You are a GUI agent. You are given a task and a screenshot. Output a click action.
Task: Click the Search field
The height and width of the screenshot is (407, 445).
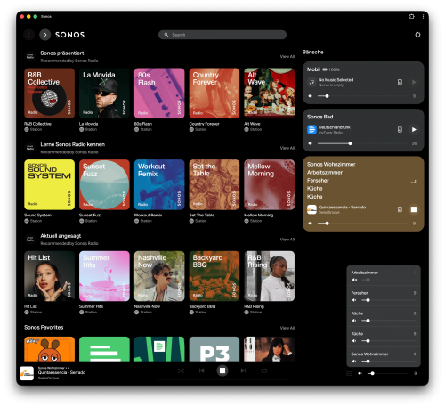(x=222, y=35)
